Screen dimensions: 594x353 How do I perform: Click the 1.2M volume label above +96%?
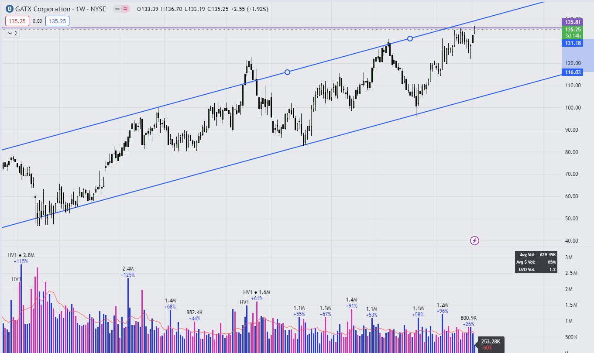443,305
